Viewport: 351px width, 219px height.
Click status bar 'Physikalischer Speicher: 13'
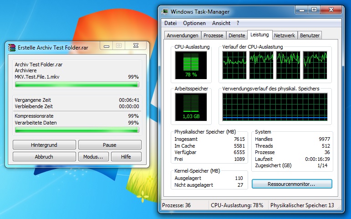pos(302,205)
